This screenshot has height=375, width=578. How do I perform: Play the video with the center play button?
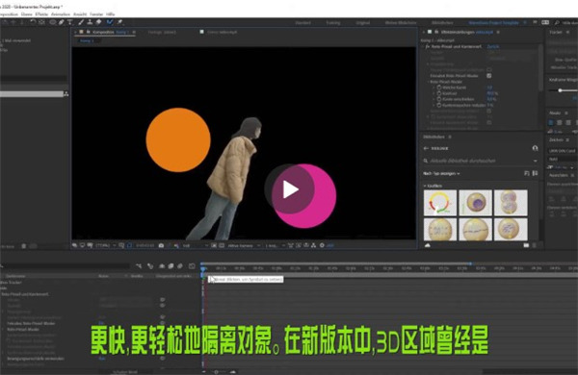tap(289, 189)
